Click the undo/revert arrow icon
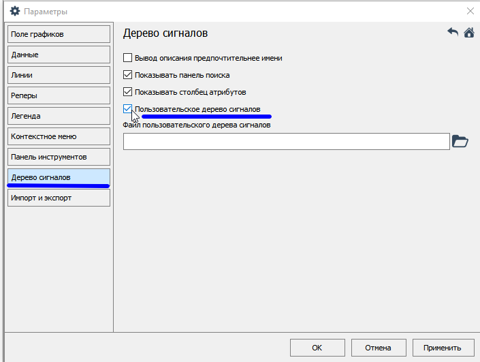Viewport: 480px width, 362px height. pos(453,33)
